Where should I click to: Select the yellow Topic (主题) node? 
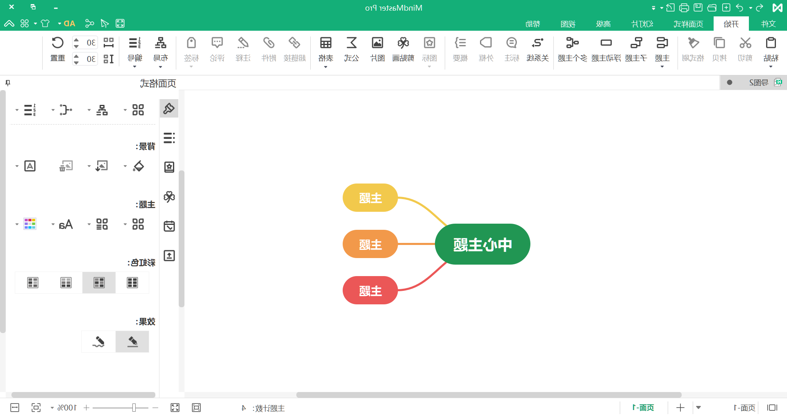370,198
